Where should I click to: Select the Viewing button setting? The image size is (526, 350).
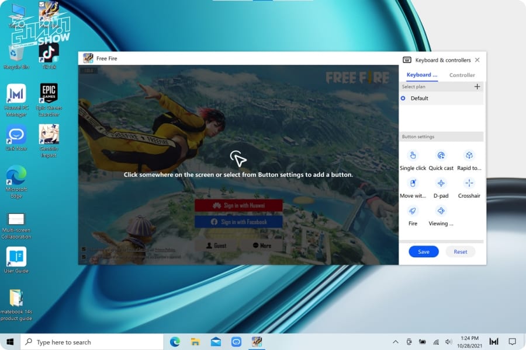441,216
